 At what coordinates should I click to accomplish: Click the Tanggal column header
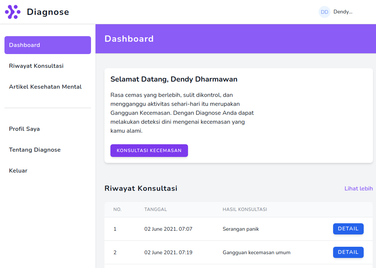(156, 209)
